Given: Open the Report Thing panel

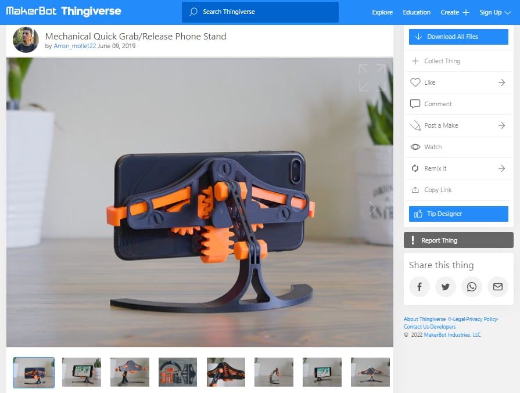Looking at the screenshot, I should [458, 240].
